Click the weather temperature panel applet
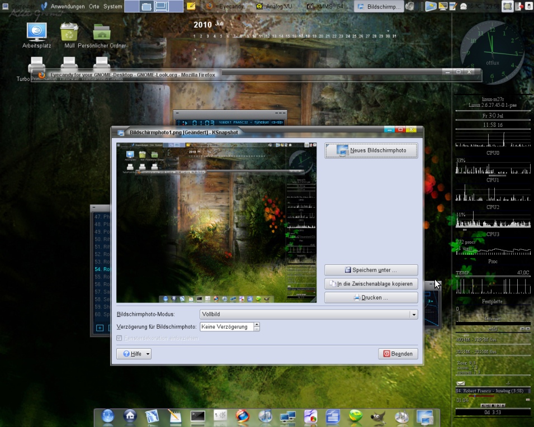 471,6
